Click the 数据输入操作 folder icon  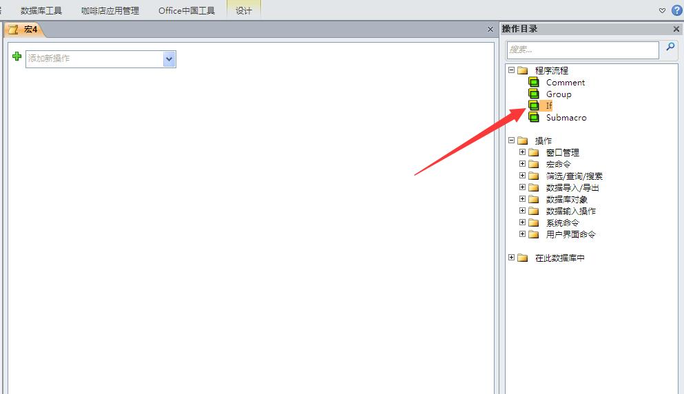pos(534,211)
